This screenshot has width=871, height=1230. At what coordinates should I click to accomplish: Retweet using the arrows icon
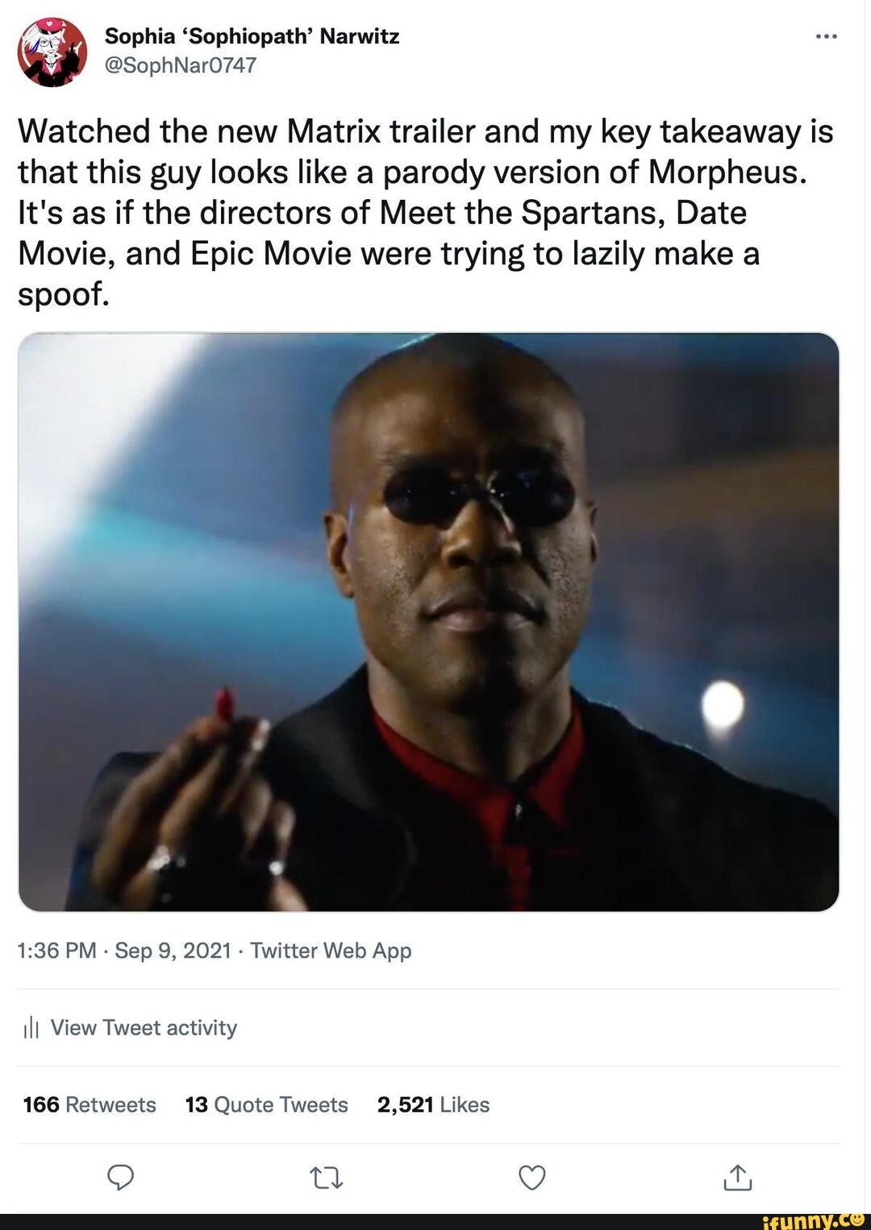pos(327,1178)
